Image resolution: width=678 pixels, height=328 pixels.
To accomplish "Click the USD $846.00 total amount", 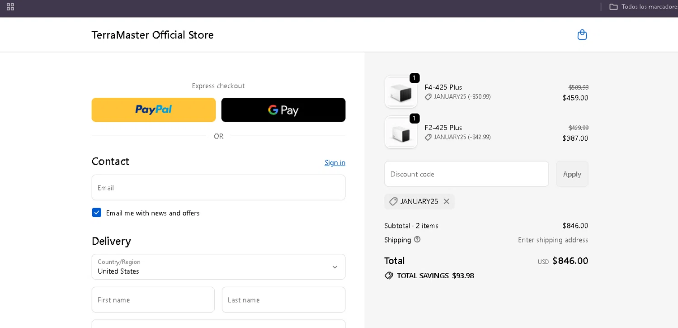I will coord(563,261).
